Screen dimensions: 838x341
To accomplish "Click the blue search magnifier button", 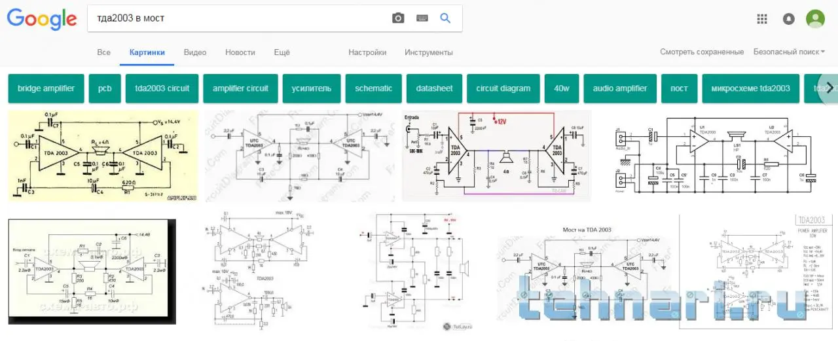I will pos(445,18).
